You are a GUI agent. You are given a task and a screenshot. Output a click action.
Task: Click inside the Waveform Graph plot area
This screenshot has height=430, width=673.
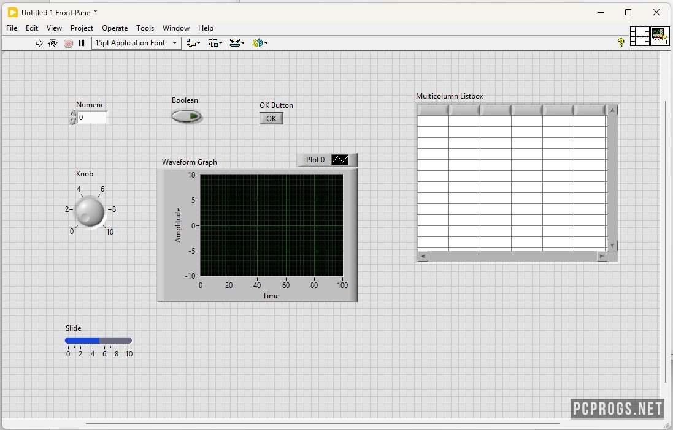(x=271, y=225)
